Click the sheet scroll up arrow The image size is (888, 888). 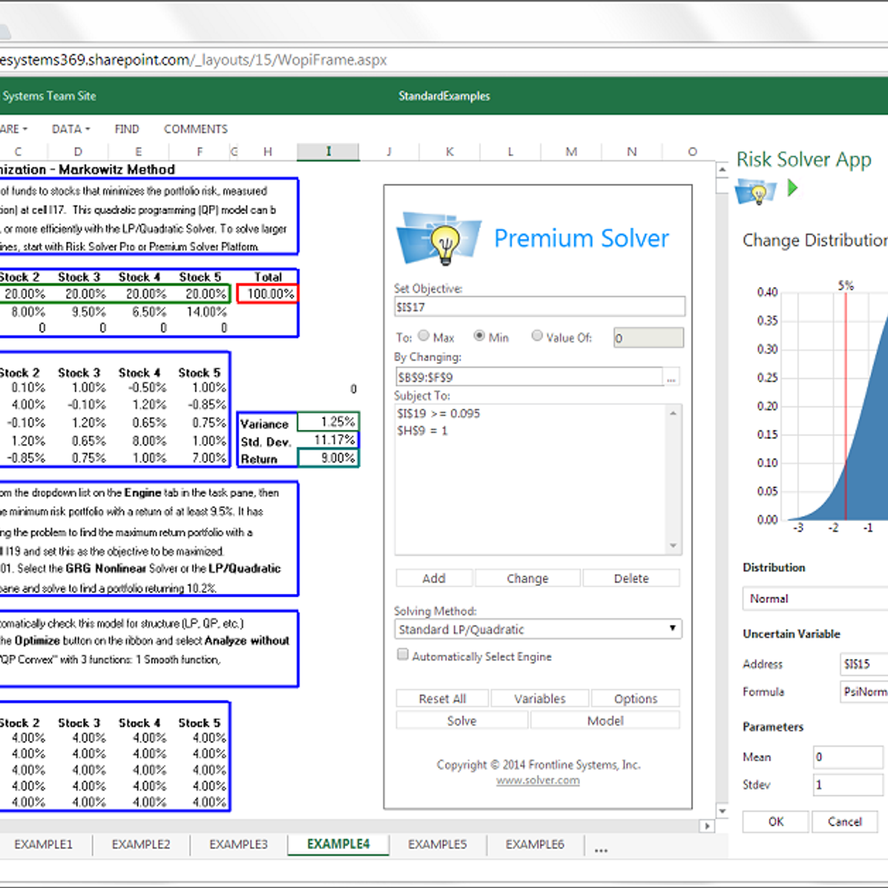[x=722, y=169]
